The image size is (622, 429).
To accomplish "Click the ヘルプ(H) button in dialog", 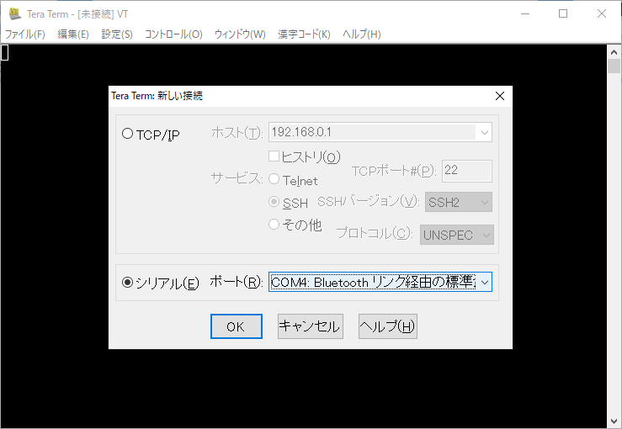I will [x=387, y=326].
